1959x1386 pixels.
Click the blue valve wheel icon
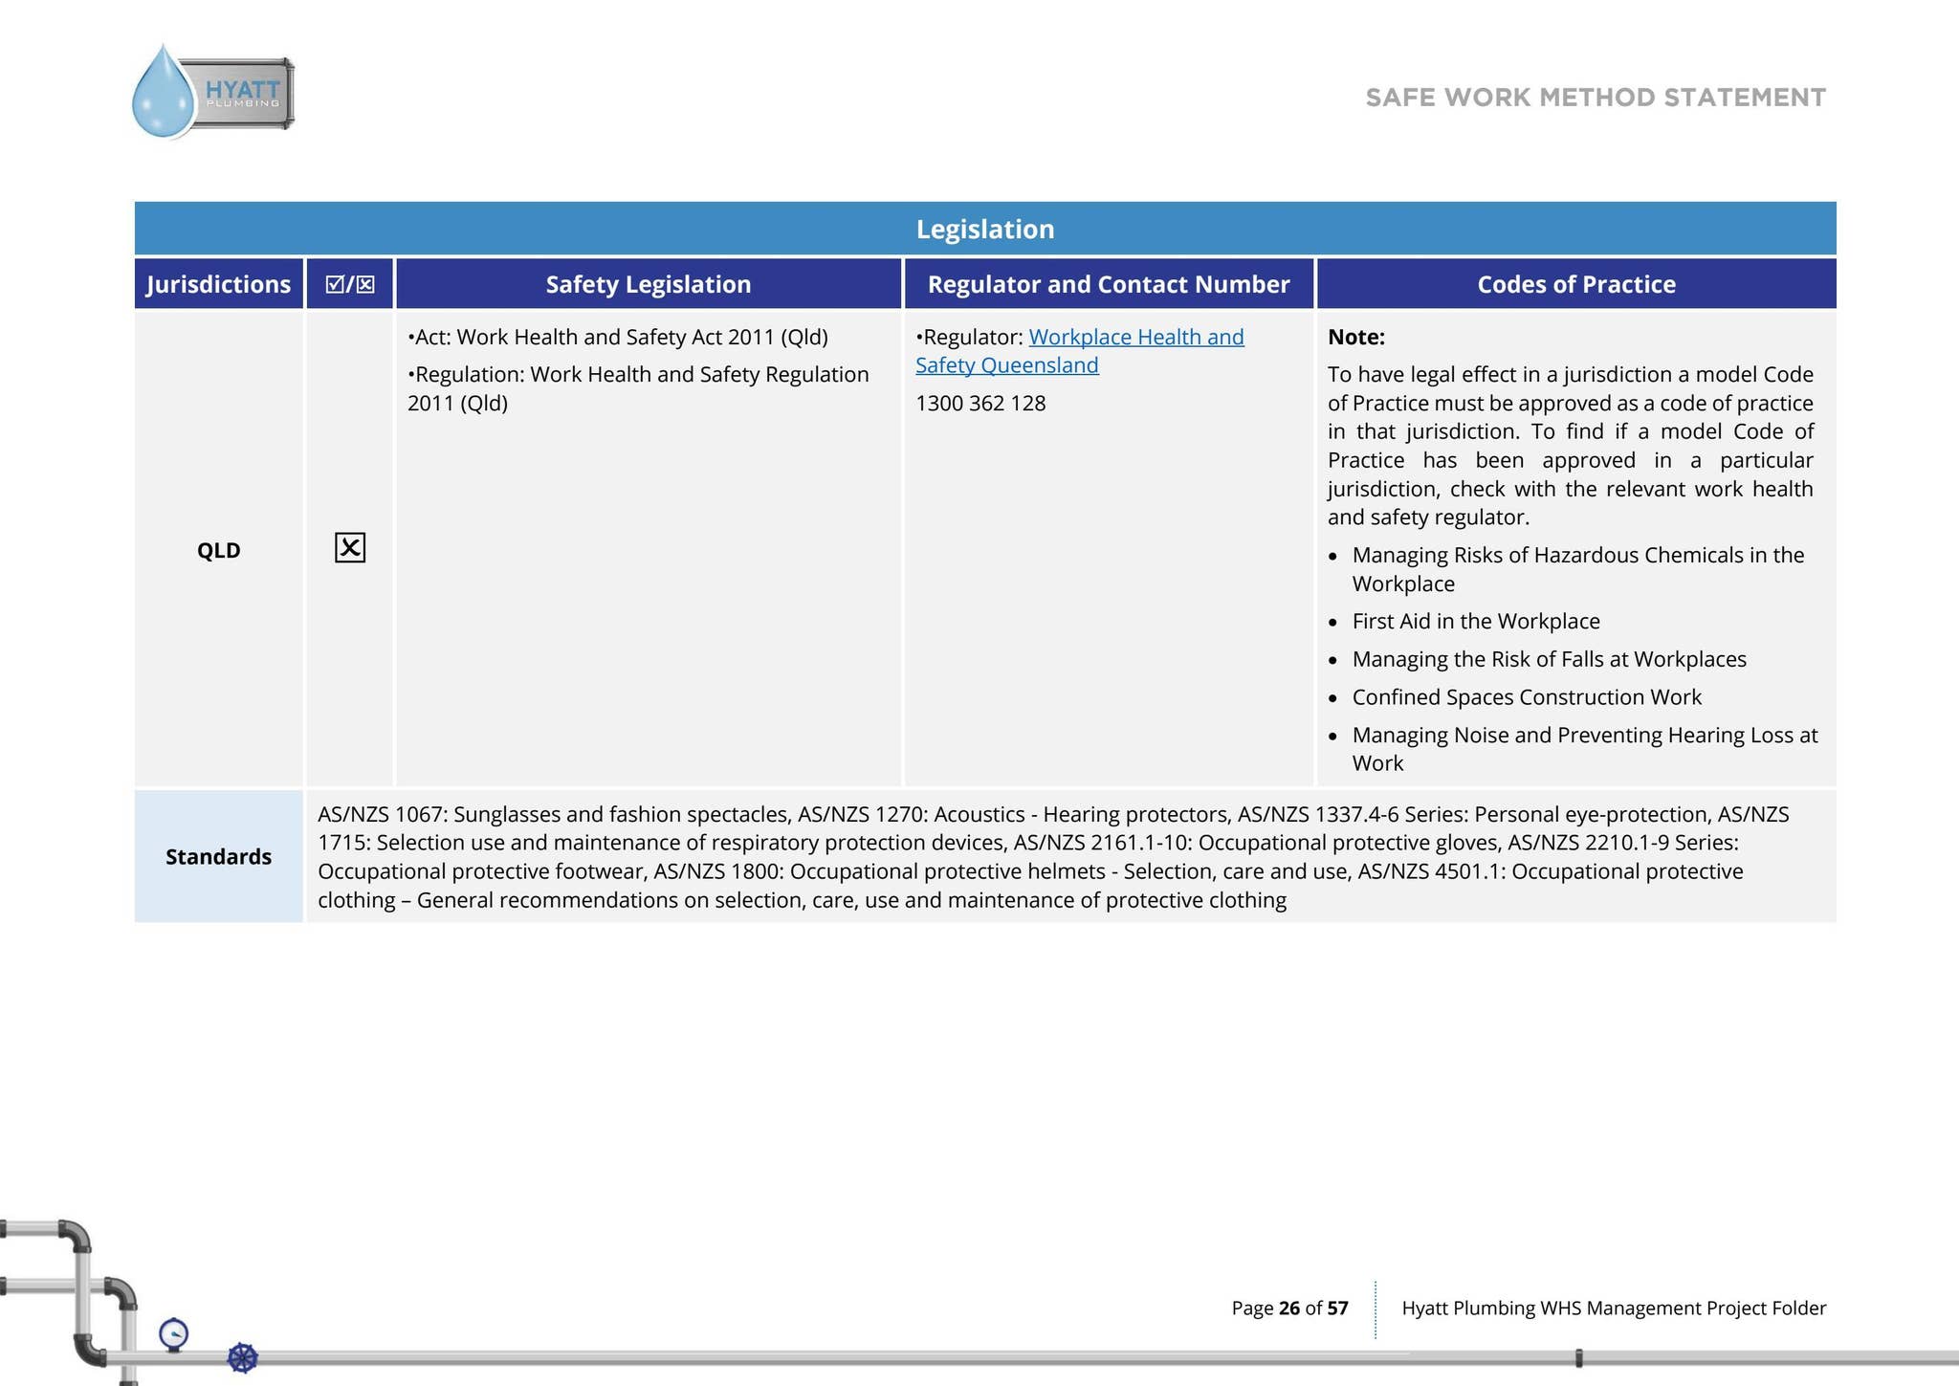243,1357
